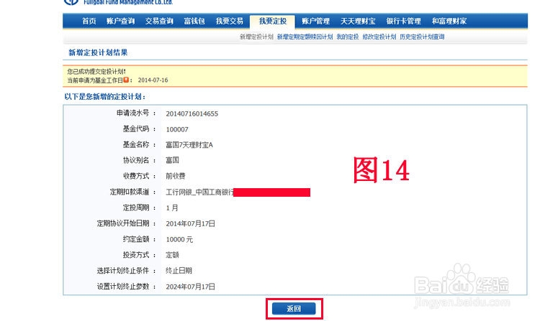The height and width of the screenshot is (321, 540).
Task: Click the 协议别名 value 富国
Action: pyautogui.click(x=172, y=160)
